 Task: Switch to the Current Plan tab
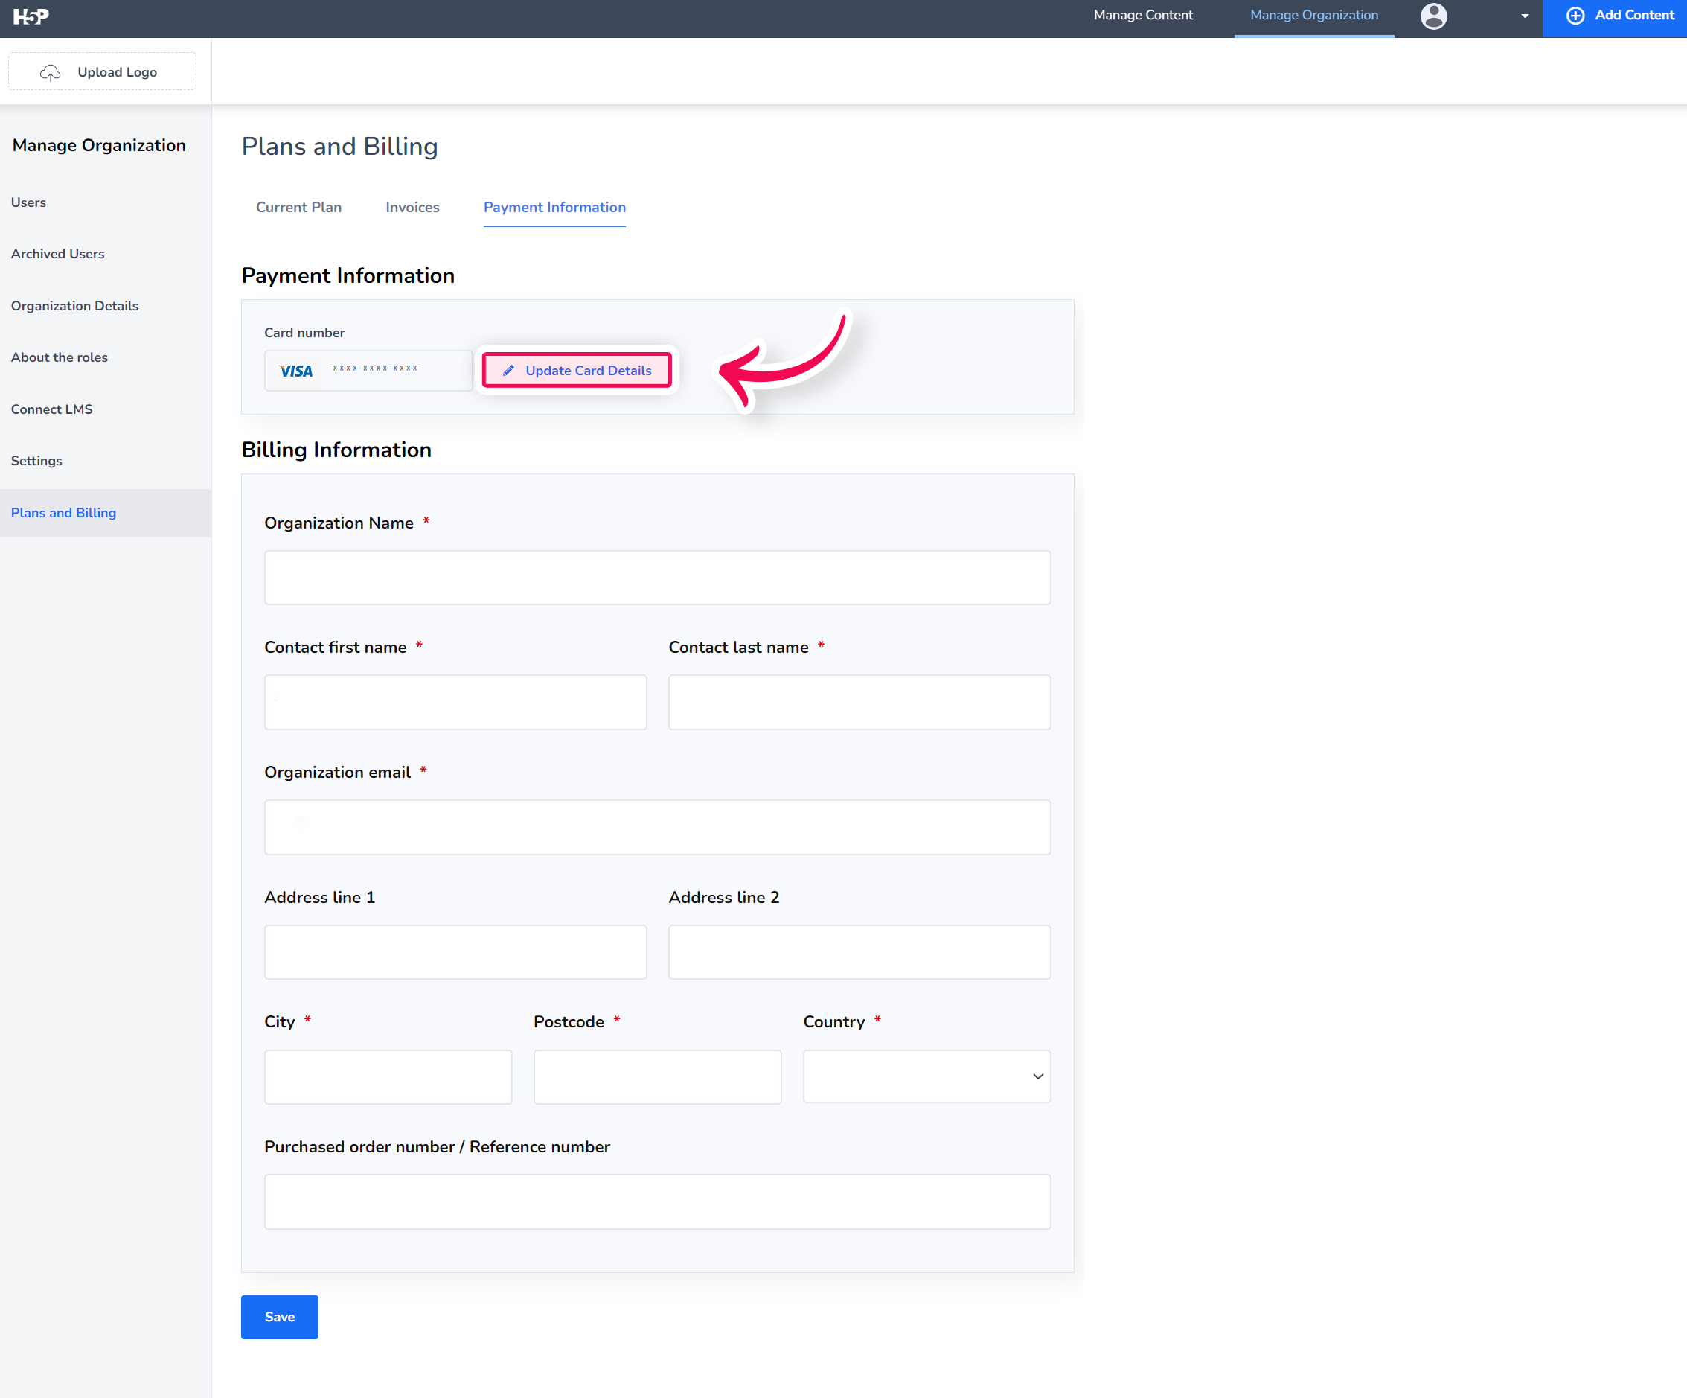[298, 207]
